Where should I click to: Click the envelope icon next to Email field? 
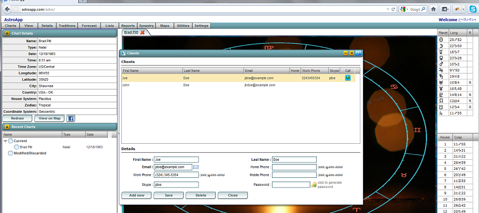196,167
